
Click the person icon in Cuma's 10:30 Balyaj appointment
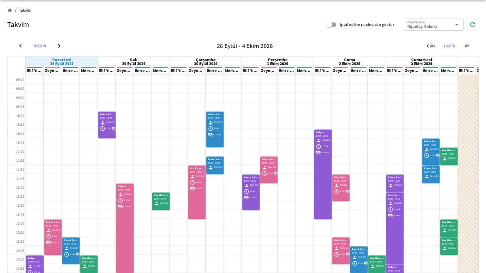click(x=318, y=140)
